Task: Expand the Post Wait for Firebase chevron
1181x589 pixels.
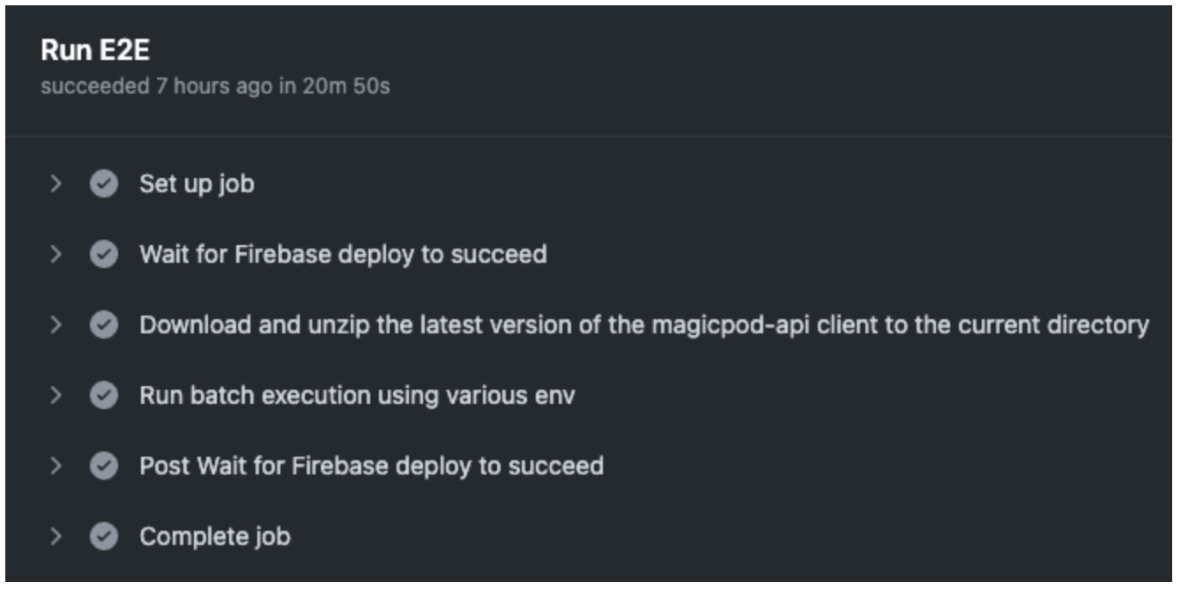Action: 56,466
